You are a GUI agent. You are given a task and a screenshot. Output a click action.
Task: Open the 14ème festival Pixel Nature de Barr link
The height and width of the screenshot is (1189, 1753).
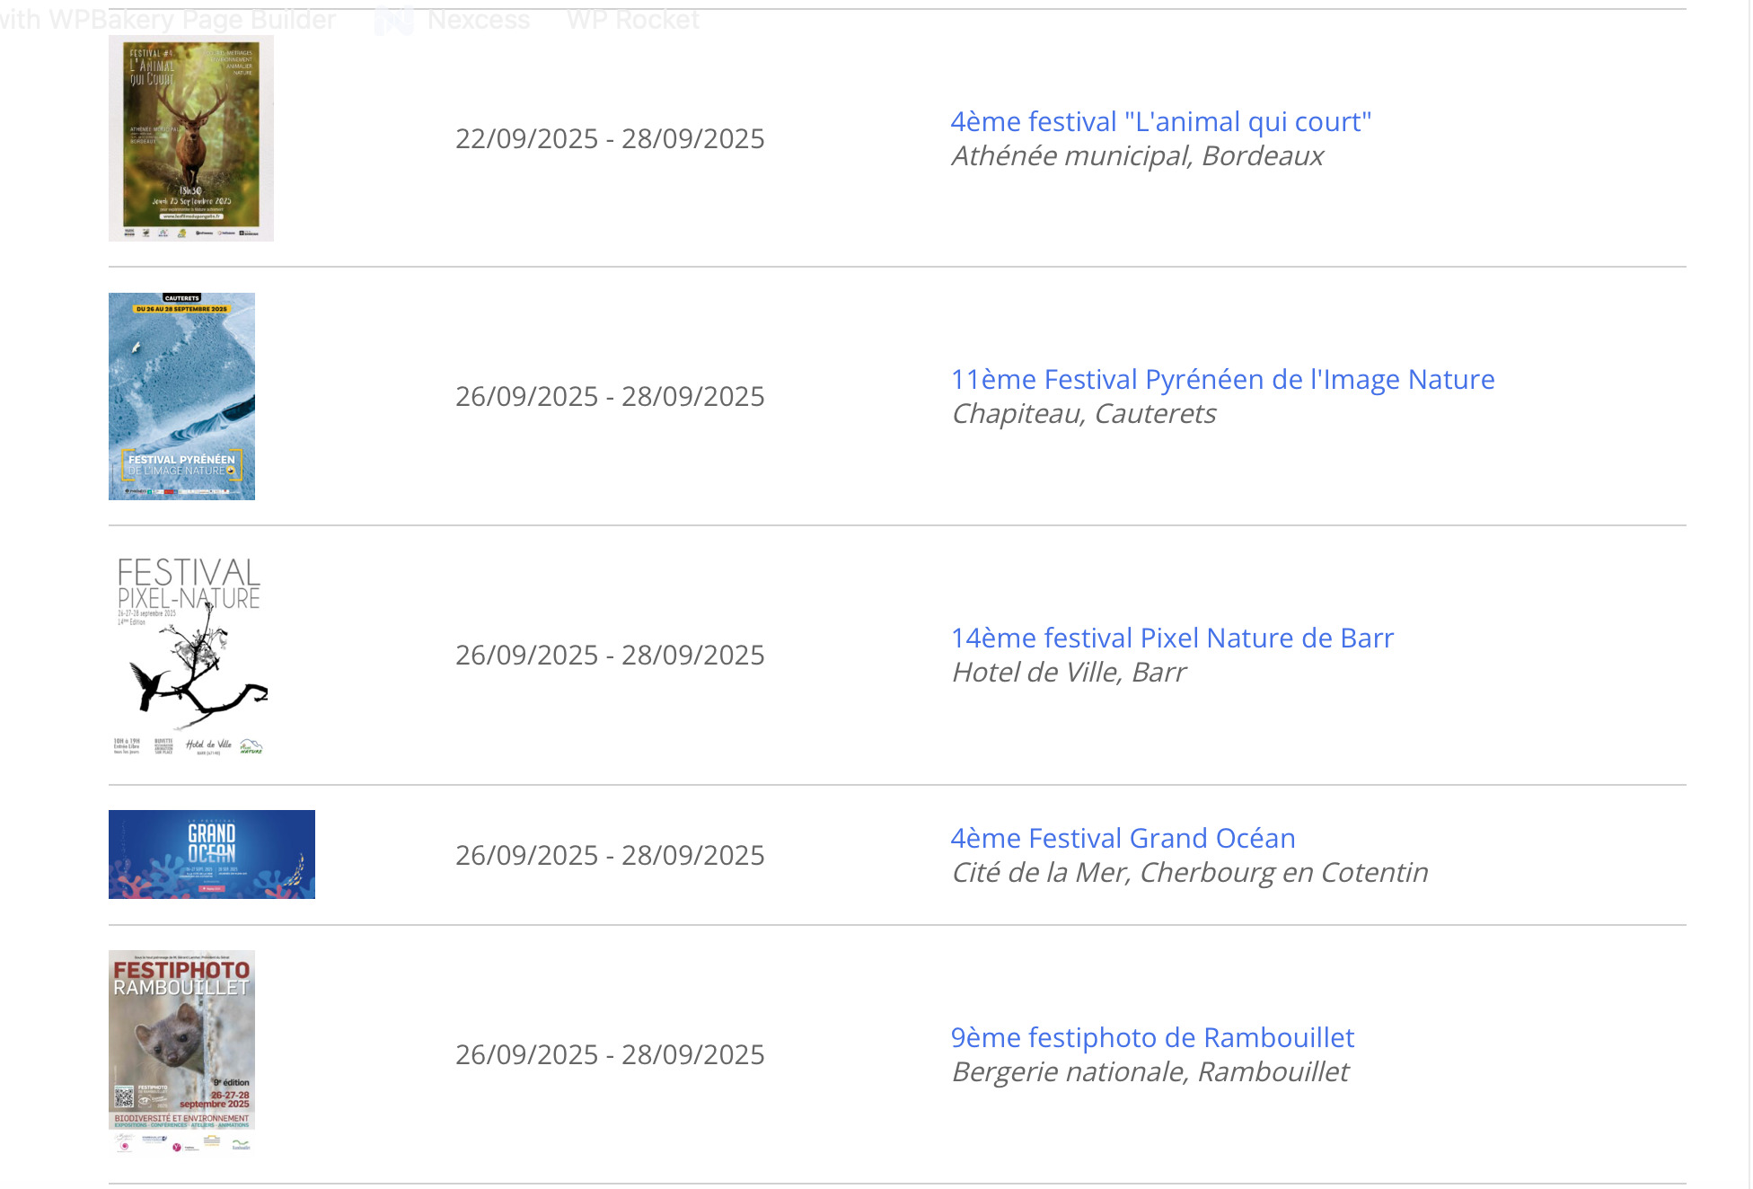click(1172, 638)
